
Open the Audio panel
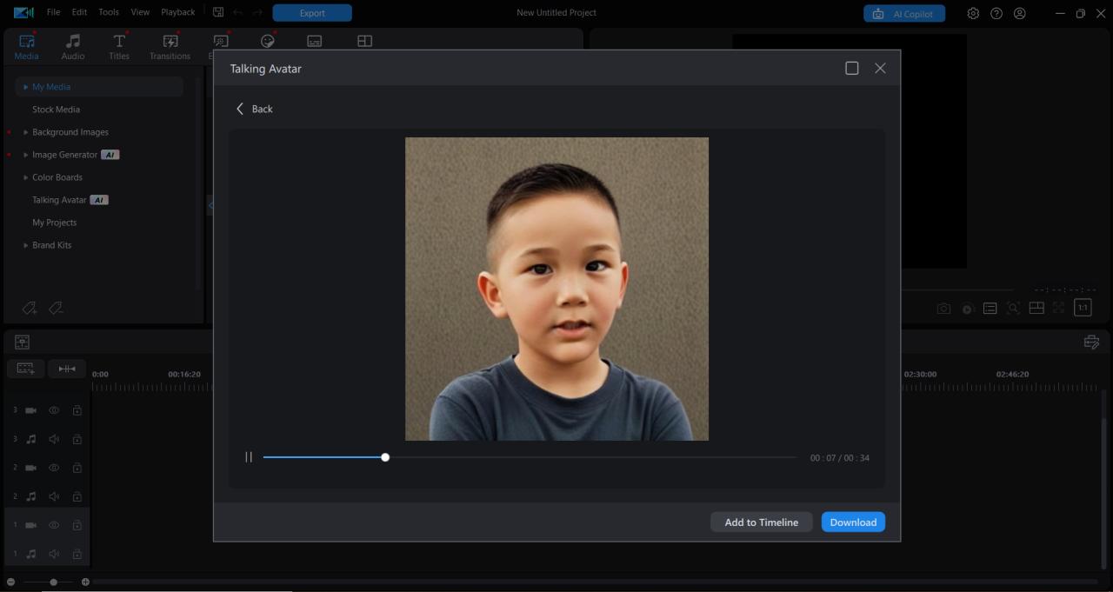(x=72, y=46)
